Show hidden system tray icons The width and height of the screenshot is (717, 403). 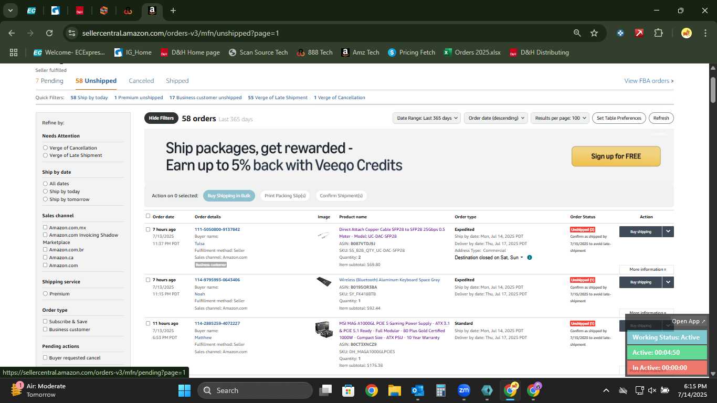606,390
